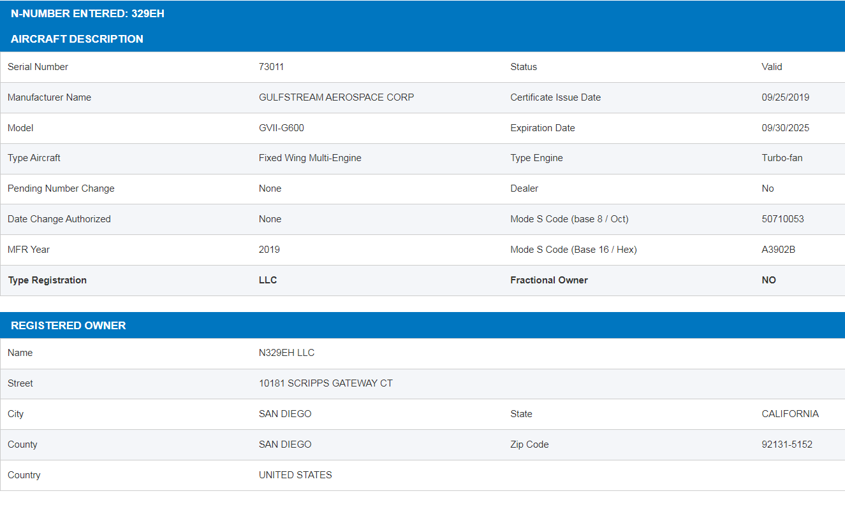This screenshot has height=505, width=845.
Task: Click the 'Expiration Date' label
Action: click(x=543, y=128)
